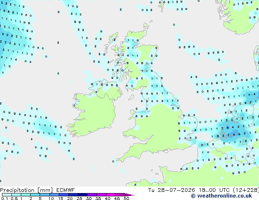Click the '18..00 UTC' time label
Screen dimensions: 259x200
(213, 190)
